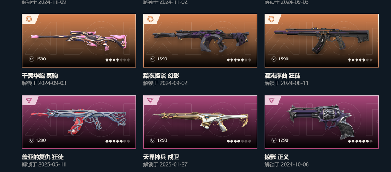The image size is (391, 172).
Task: Open the gold-white 天界神兵 戍卫 rifle image
Action: [201, 122]
